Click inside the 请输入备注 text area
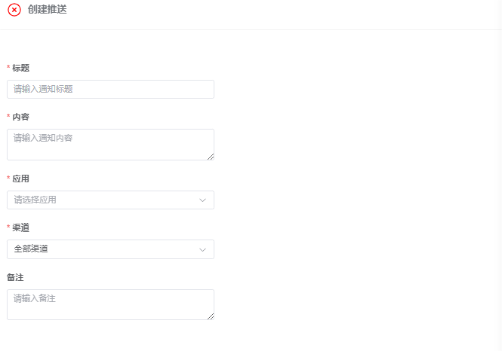 110,304
